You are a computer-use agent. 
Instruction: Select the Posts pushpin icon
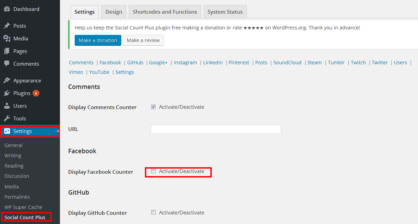[x=8, y=26]
